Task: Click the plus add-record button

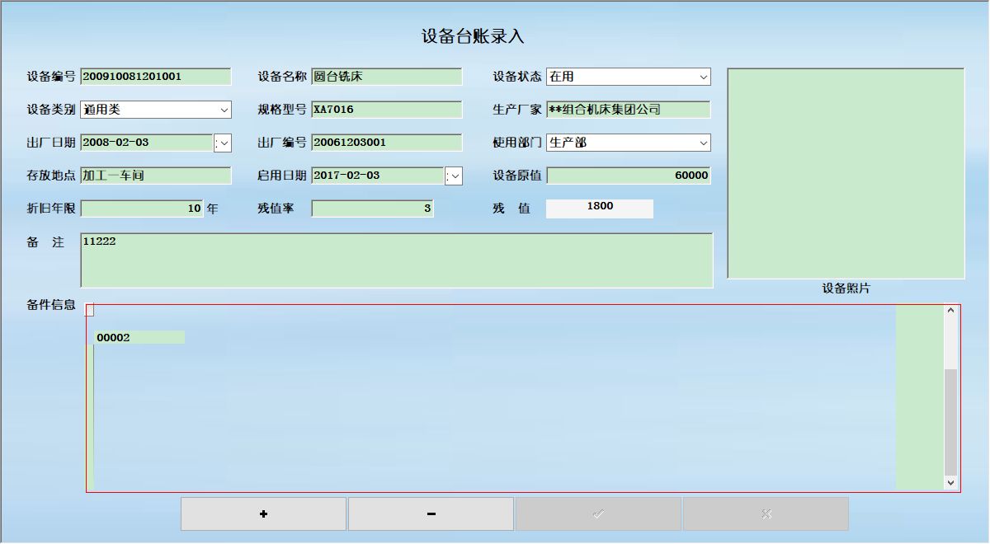Action: click(263, 514)
